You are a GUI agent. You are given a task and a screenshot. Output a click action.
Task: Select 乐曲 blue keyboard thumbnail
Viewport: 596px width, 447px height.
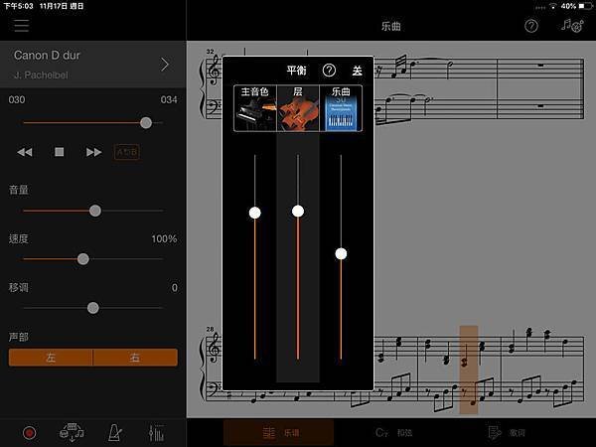341,108
